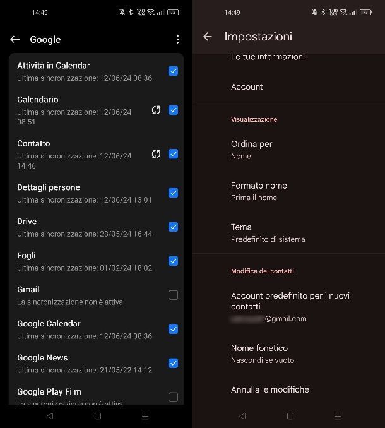Tap the Wi-Fi icon in right status bar

[x=343, y=12]
